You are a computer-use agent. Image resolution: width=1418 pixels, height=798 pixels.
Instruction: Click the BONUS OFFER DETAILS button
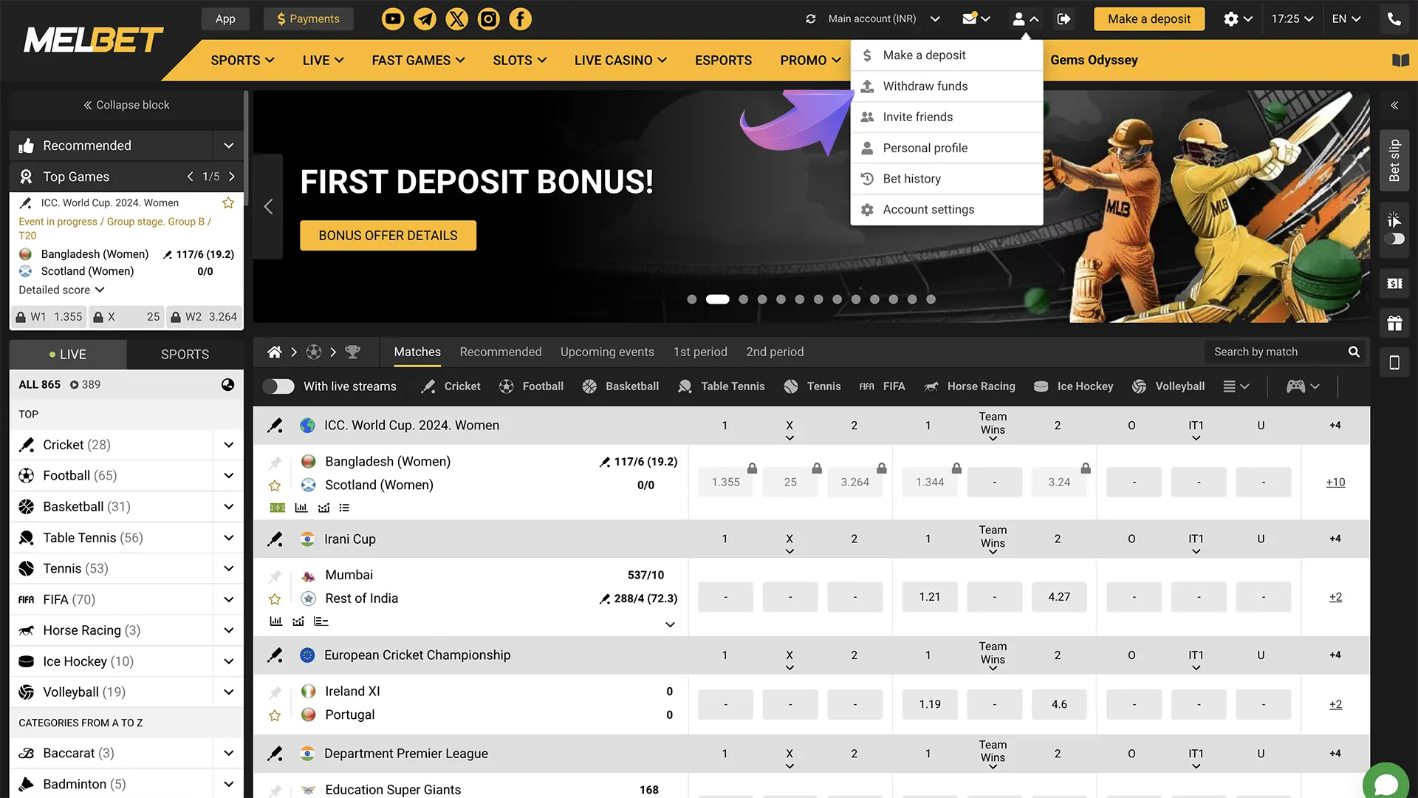click(388, 235)
